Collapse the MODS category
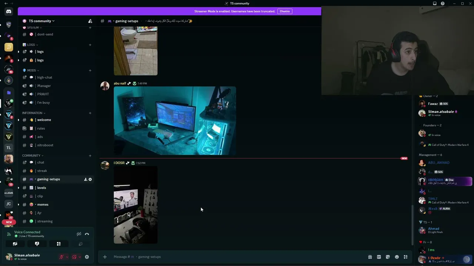Viewport: 474px width, 266px height. tap(31, 70)
